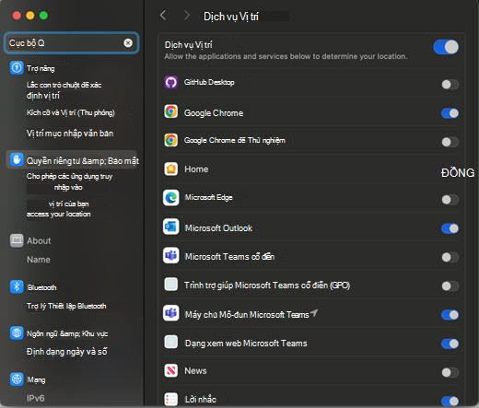Click the Microsoft Edge row label
This screenshot has height=408, width=479.
(x=208, y=197)
